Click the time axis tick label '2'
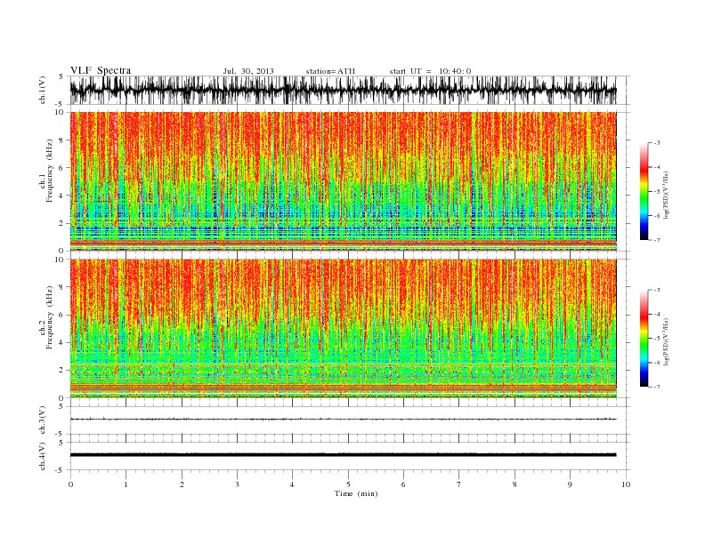 182,484
